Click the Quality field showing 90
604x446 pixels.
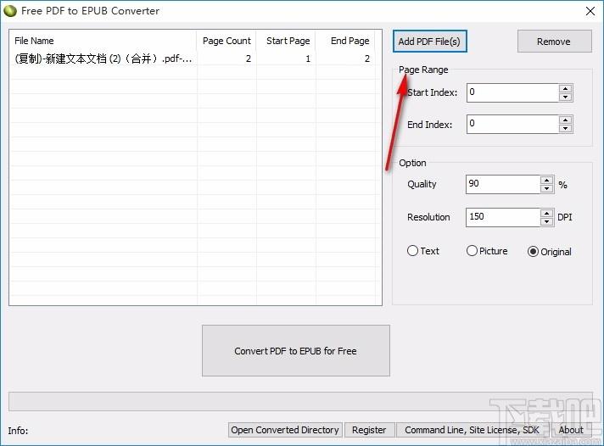503,184
